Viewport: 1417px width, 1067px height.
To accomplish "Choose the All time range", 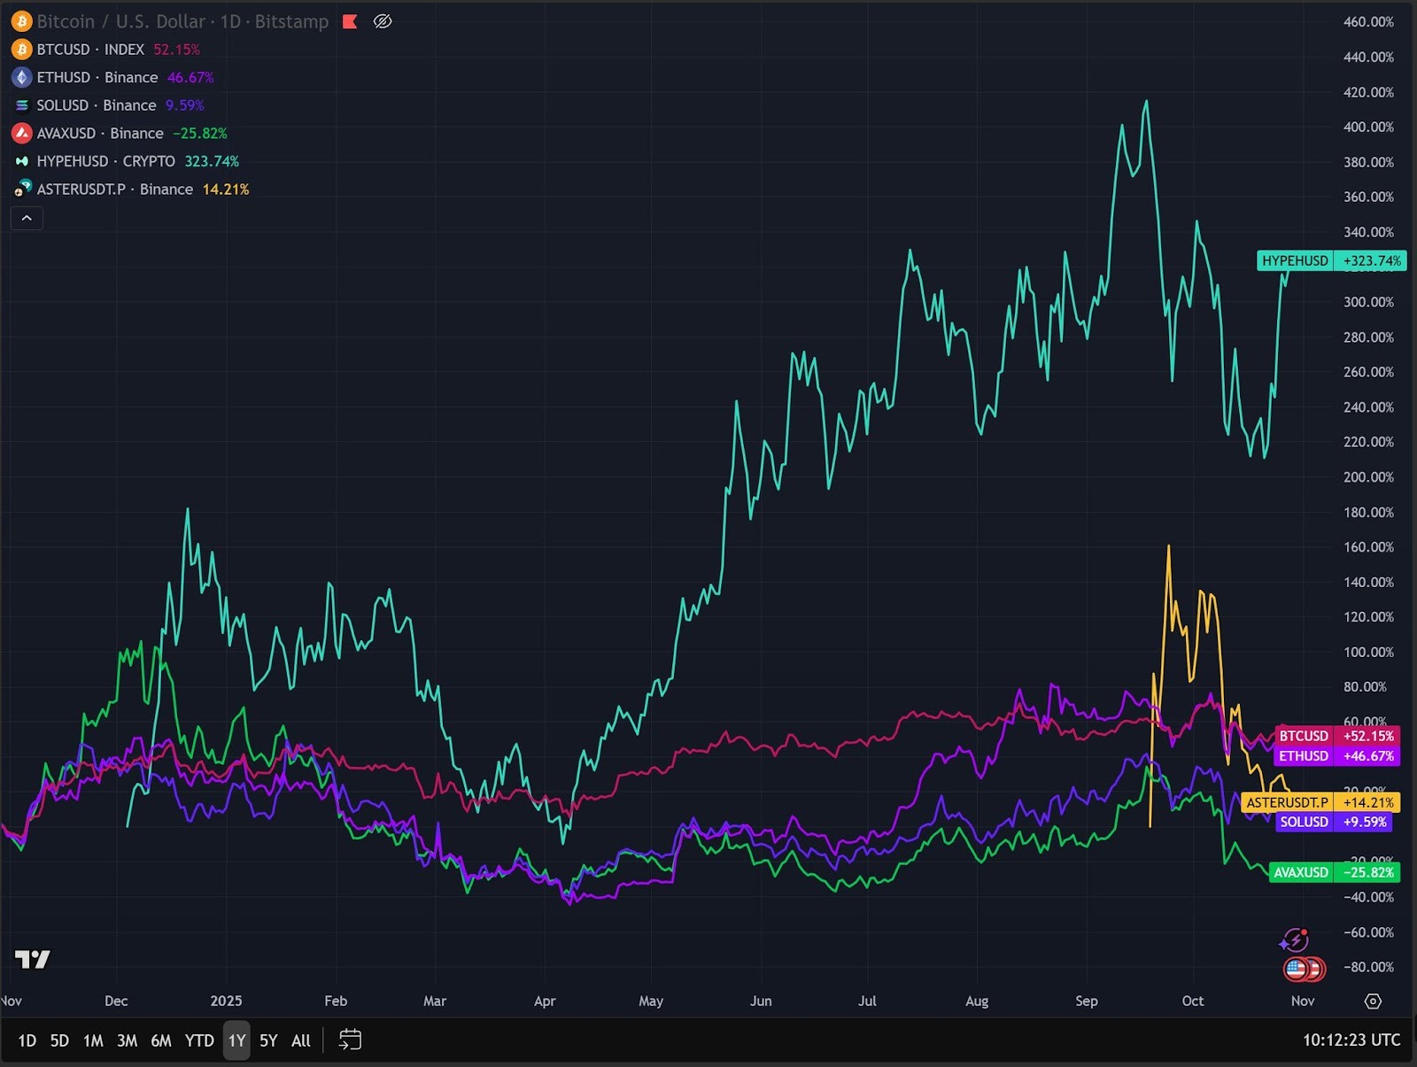I will coord(301,1040).
